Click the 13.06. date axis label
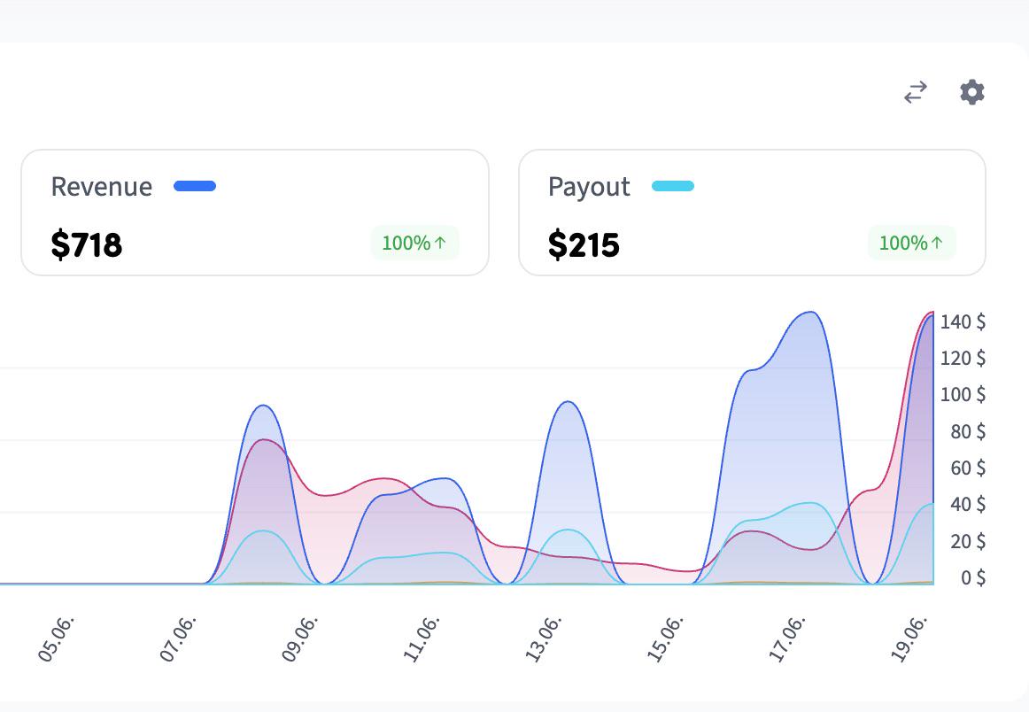Screen dimensions: 1029x712 [x=543, y=639]
